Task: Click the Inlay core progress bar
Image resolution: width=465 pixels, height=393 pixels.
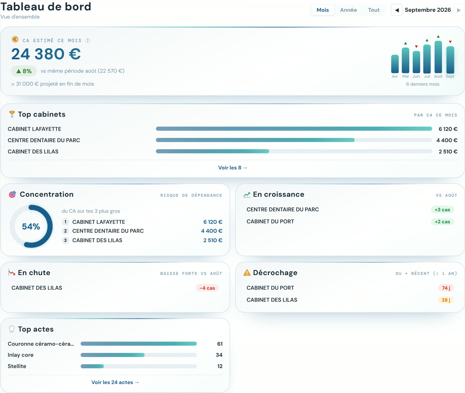Action: [x=139, y=355]
